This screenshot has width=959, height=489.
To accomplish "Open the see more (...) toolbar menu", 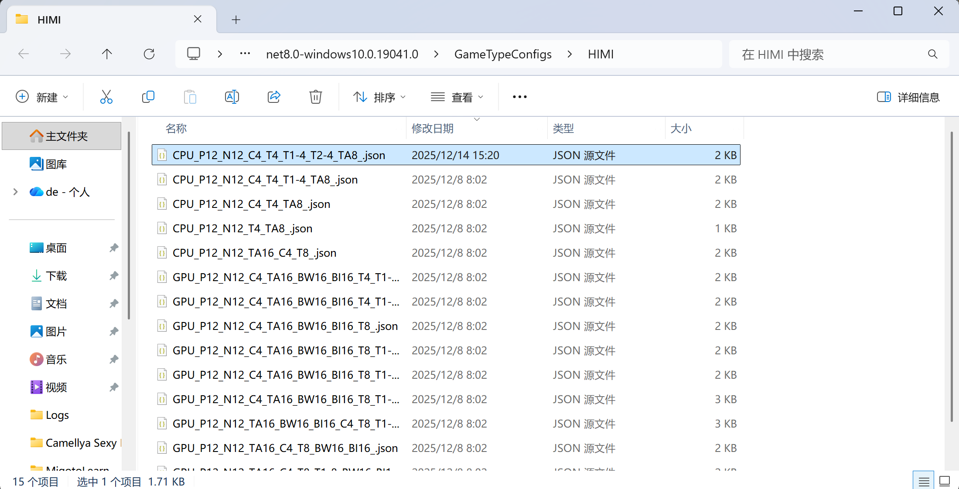I will pos(519,97).
